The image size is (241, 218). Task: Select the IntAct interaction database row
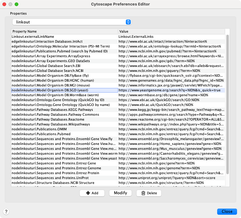point(64,41)
